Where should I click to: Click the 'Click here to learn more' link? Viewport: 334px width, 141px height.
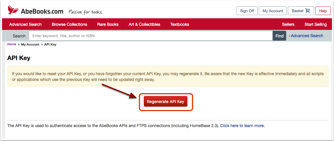pos(242,126)
